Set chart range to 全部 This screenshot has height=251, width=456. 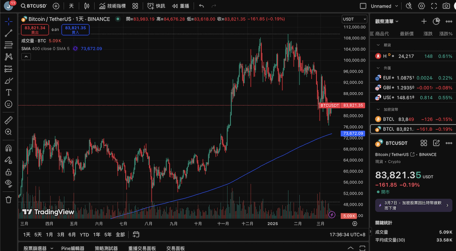pos(120,235)
